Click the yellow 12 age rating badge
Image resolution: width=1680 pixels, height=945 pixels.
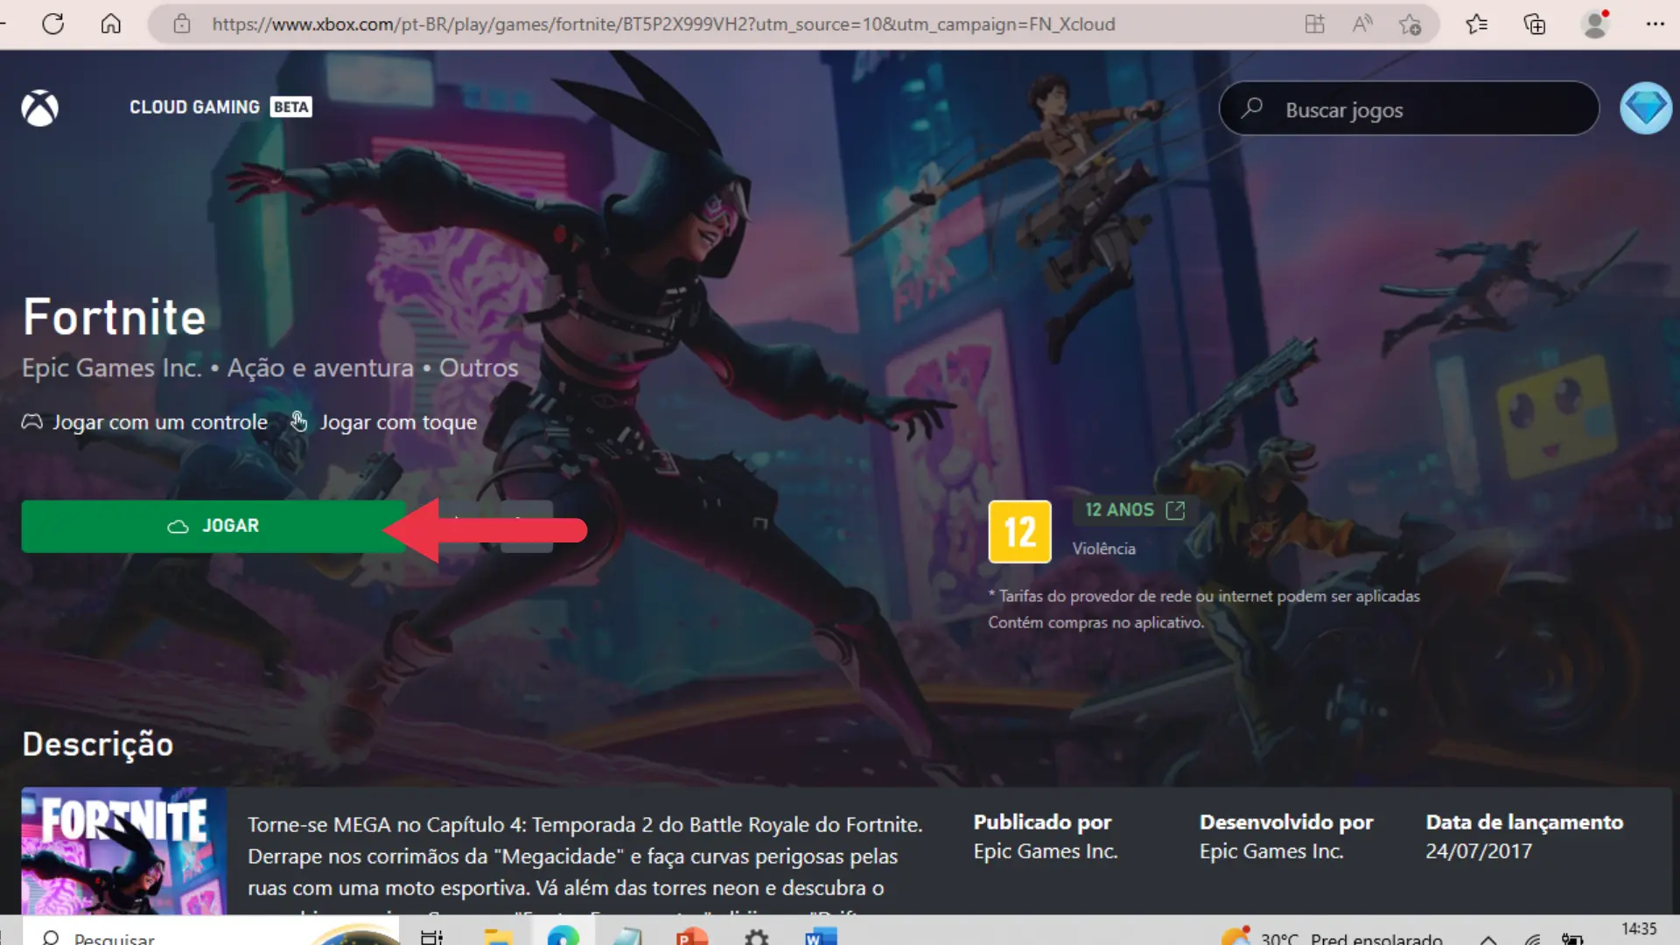1019,532
